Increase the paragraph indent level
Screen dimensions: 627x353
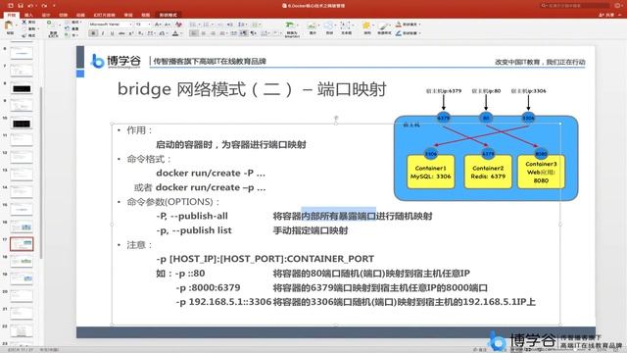[229, 25]
